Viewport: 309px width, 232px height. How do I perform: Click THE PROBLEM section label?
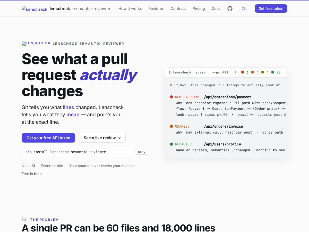coord(44,220)
